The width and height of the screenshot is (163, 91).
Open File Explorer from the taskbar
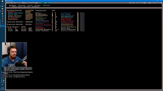(2, 6)
